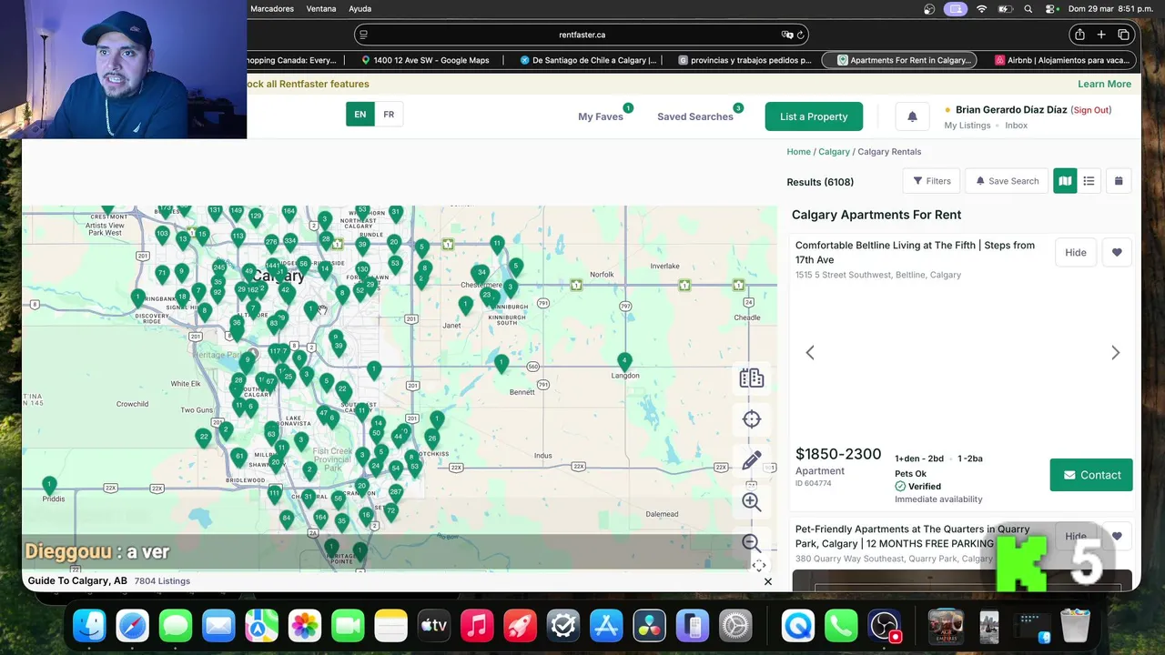Switch to De Santiago de Chile a Calgary tab

click(x=588, y=60)
